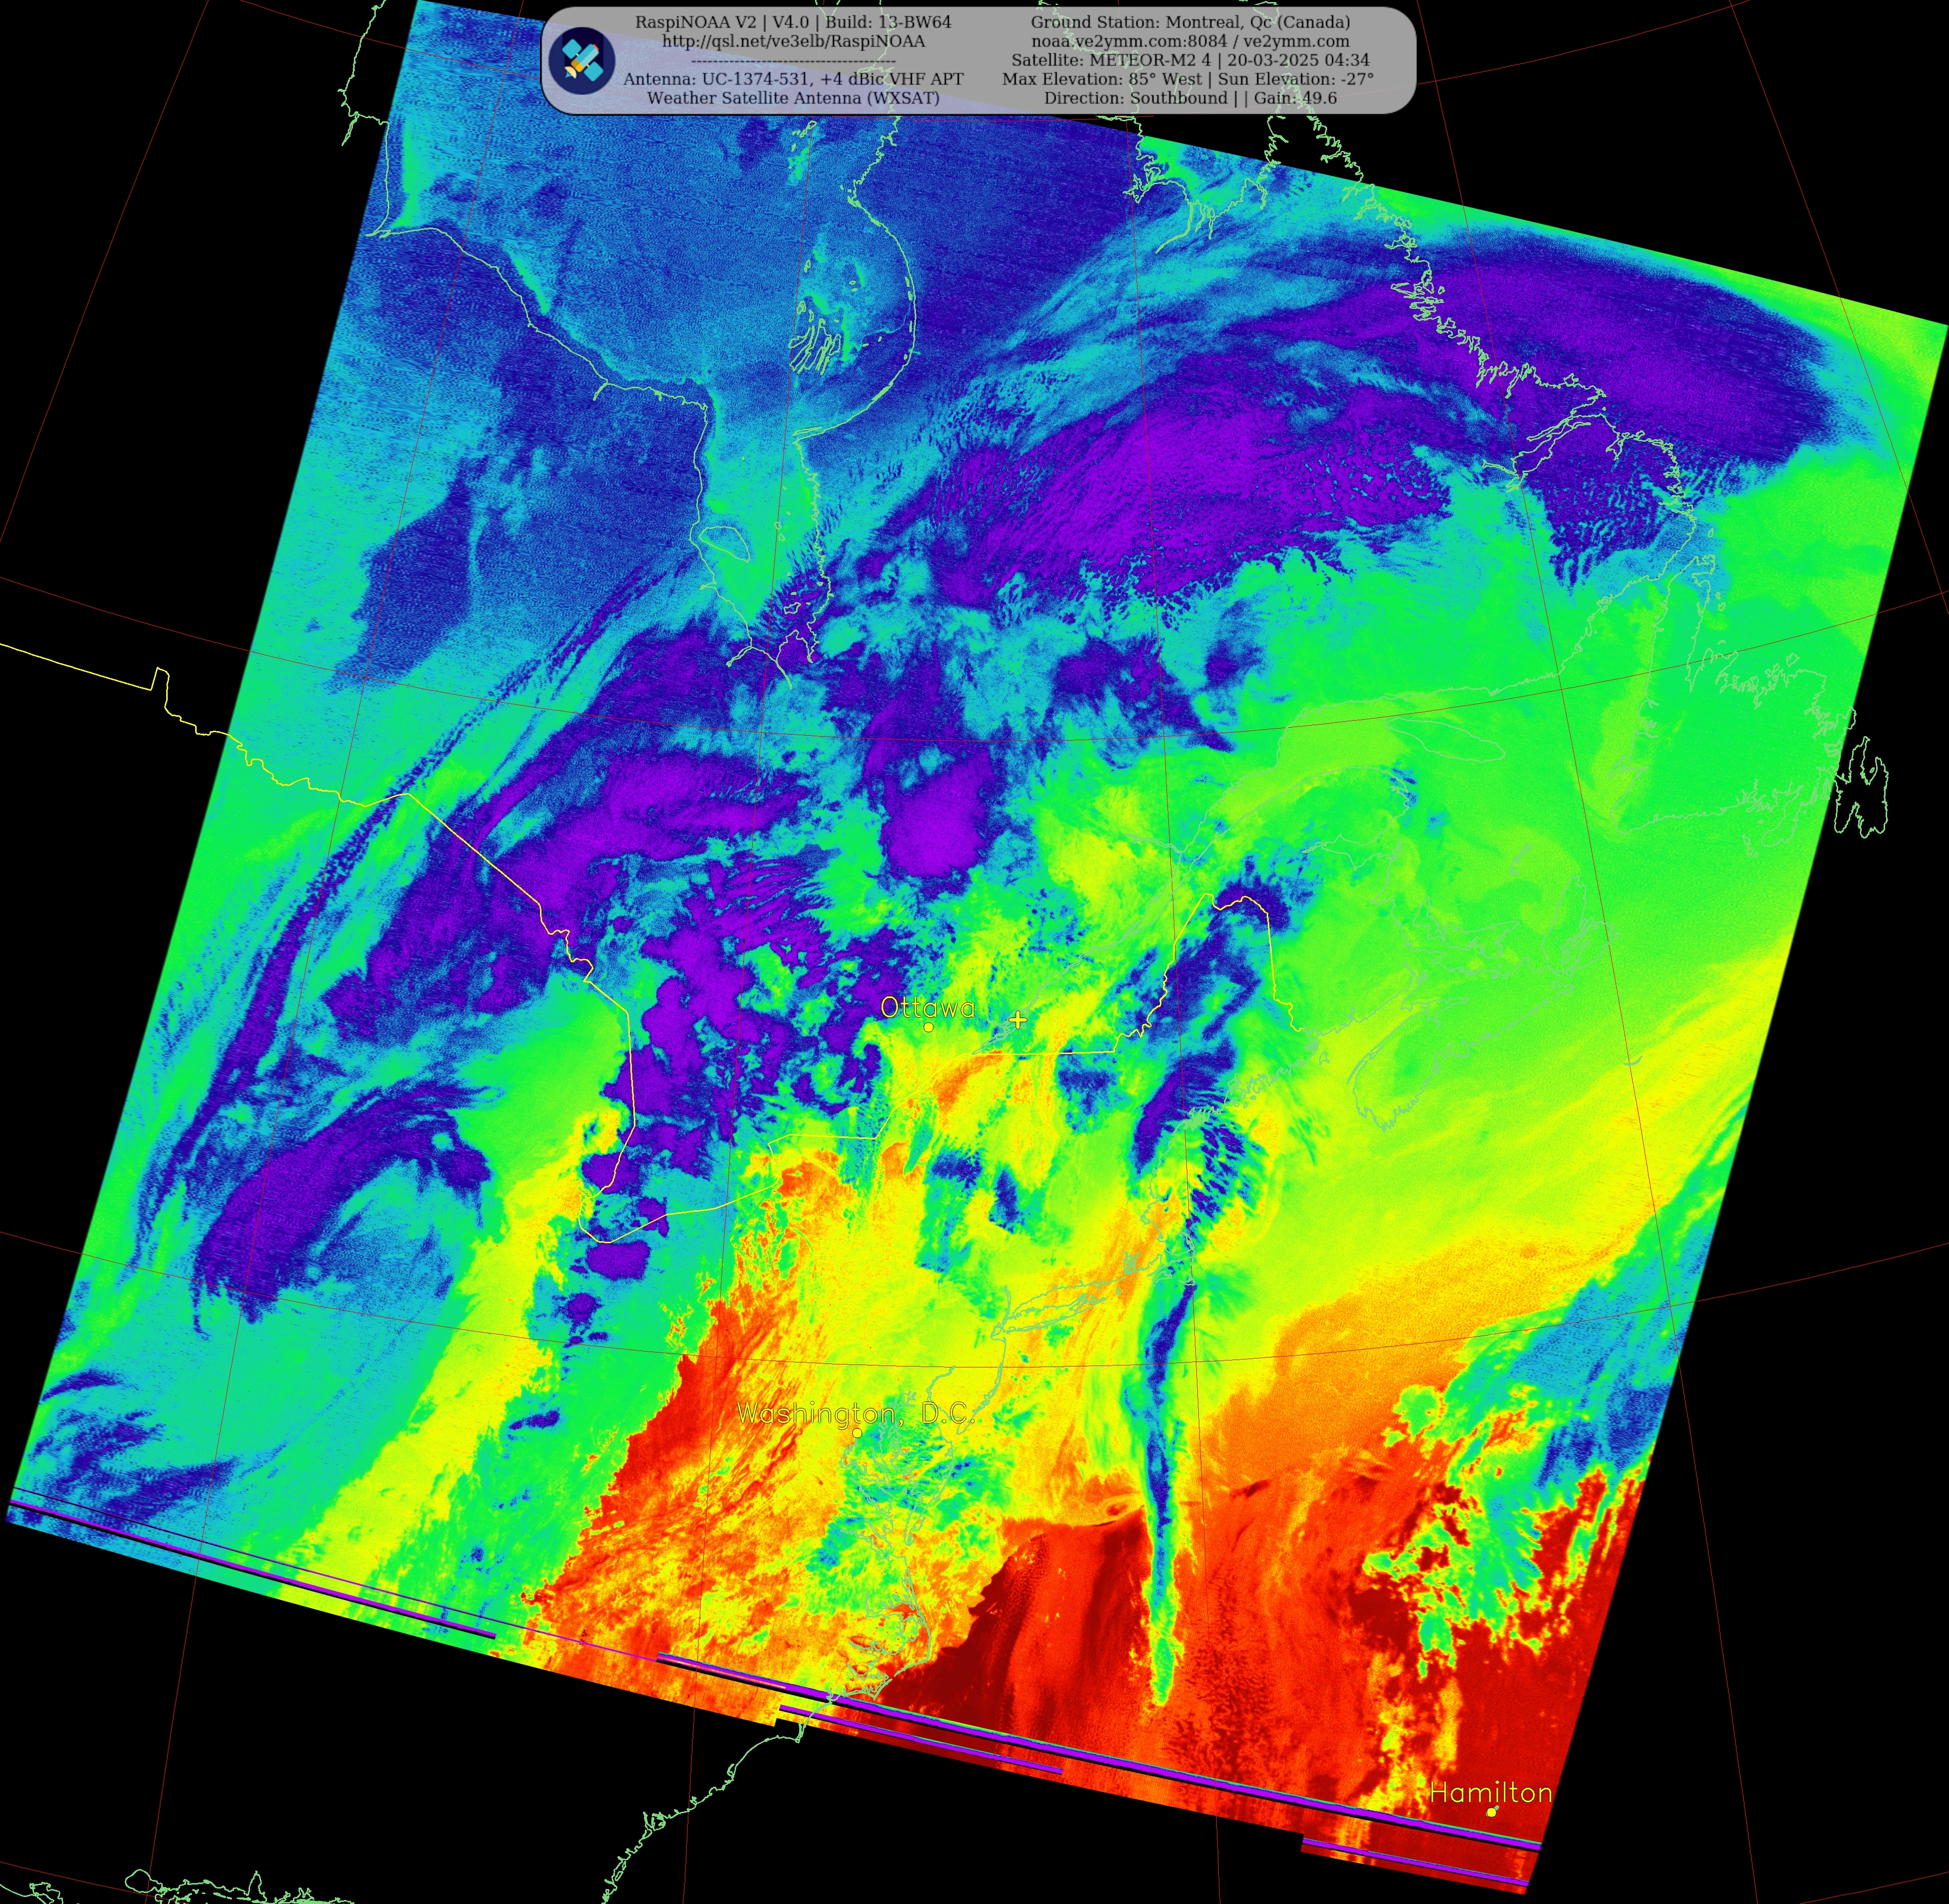Click the Washington, D.C. city marker dot

coord(857,1432)
